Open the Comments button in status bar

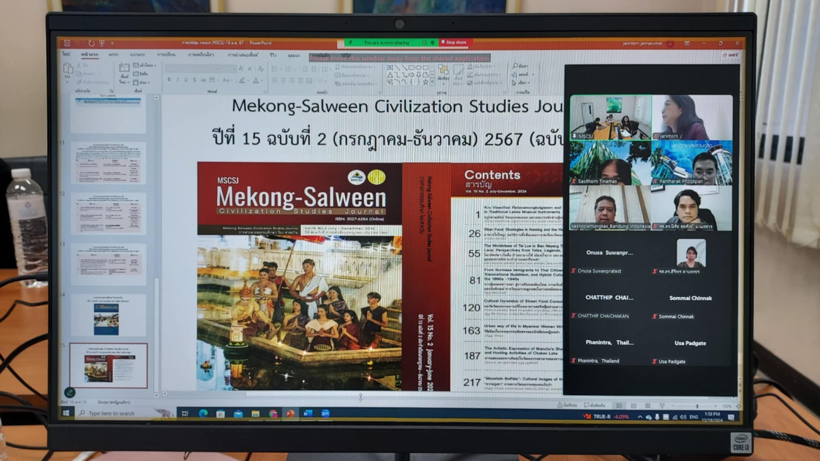[x=595, y=405]
